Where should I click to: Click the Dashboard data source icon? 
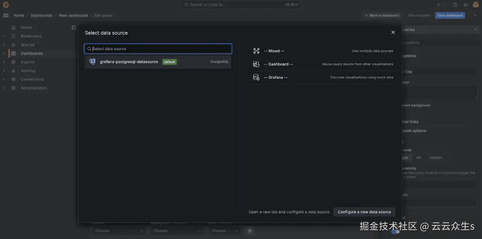click(256, 64)
